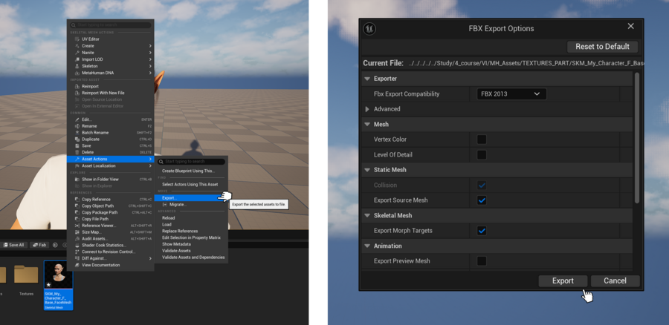Expand the Advanced section
The image size is (669, 325).
[x=367, y=109]
